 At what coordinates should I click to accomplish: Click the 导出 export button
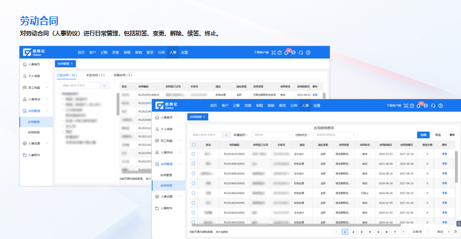(x=438, y=135)
